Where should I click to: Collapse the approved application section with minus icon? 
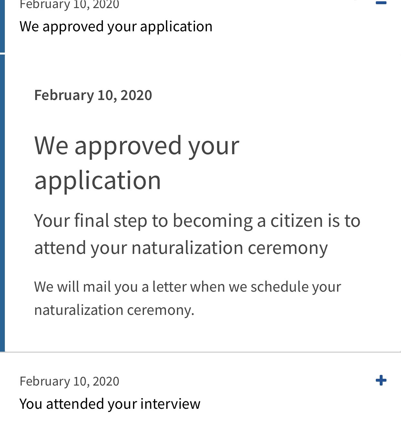click(x=381, y=3)
